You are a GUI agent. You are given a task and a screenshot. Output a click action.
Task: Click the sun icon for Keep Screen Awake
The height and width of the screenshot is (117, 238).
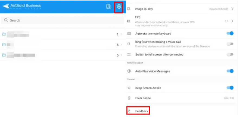pyautogui.click(x=129, y=88)
